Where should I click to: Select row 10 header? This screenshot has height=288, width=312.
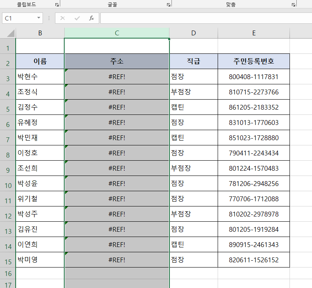8,184
